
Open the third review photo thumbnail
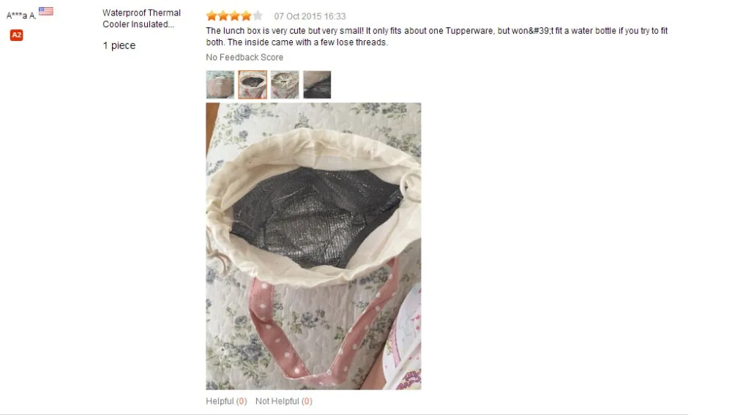(x=285, y=84)
